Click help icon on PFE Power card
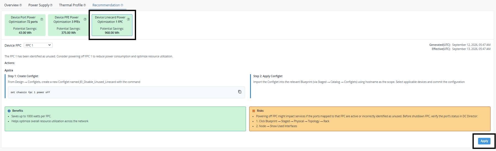 click(85, 19)
